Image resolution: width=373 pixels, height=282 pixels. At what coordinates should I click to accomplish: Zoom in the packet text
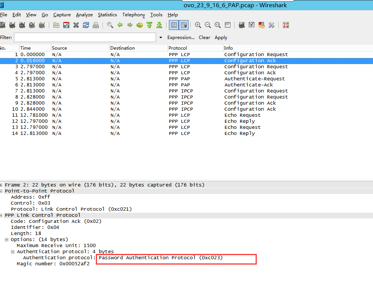click(x=198, y=25)
